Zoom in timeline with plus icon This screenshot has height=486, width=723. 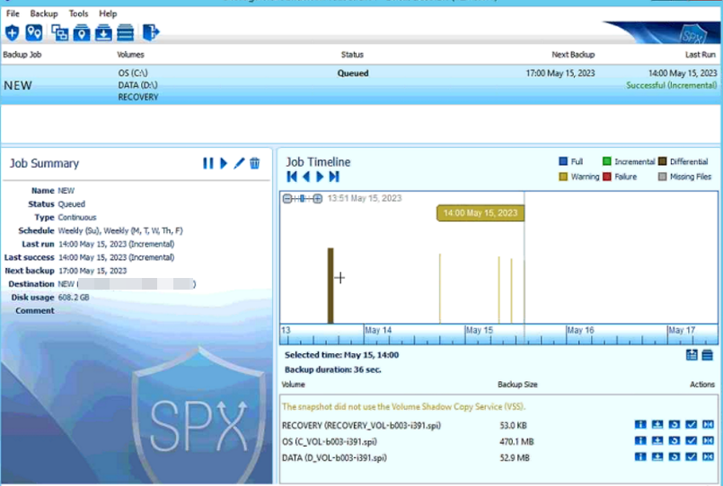[318, 199]
